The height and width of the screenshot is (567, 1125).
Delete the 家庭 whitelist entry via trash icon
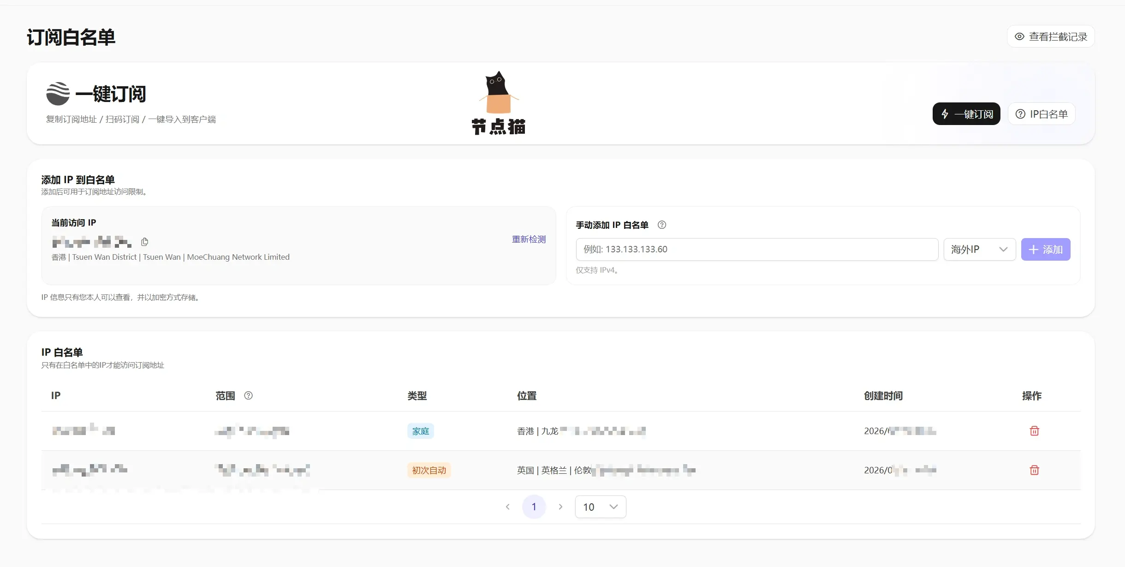(1034, 431)
